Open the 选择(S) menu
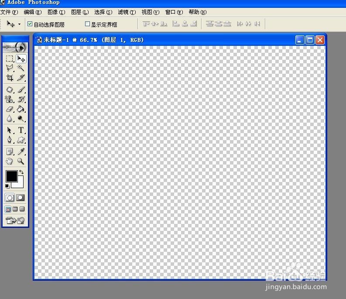346x299 pixels. pyautogui.click(x=103, y=12)
